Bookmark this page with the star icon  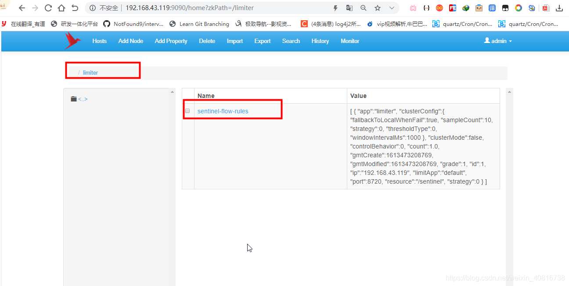click(378, 8)
